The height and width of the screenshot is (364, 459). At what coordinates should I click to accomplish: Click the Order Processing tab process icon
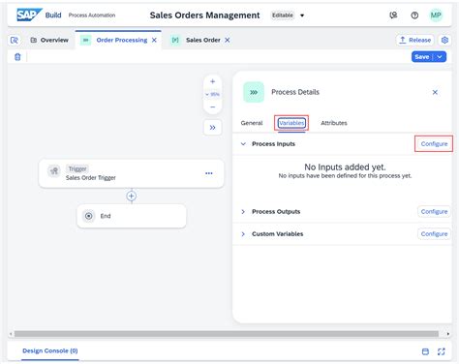(x=85, y=40)
